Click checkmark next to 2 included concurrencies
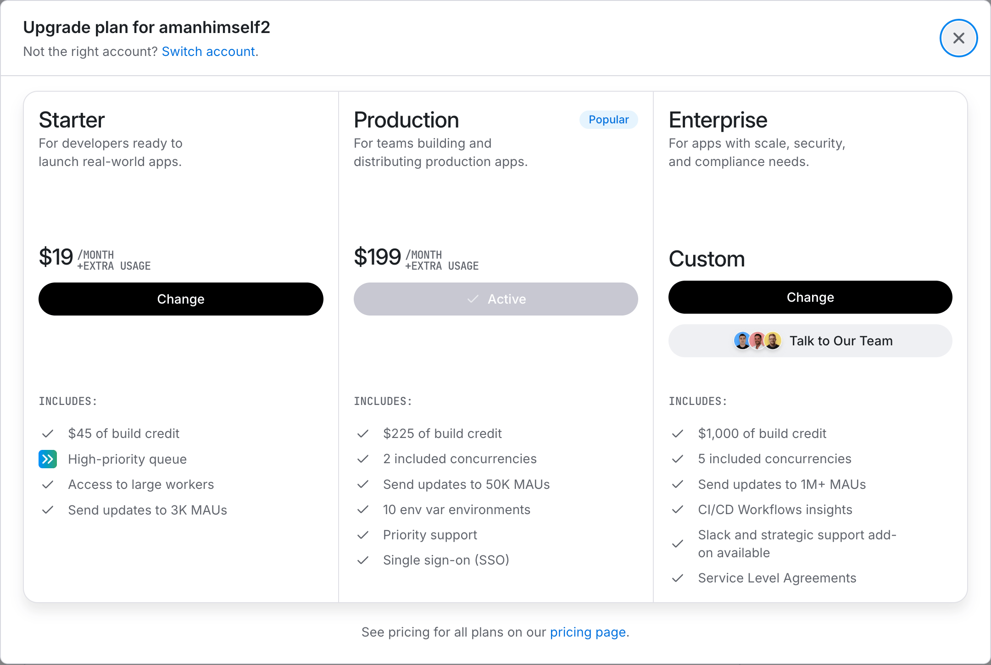Screen dimensions: 991x665 (363, 459)
